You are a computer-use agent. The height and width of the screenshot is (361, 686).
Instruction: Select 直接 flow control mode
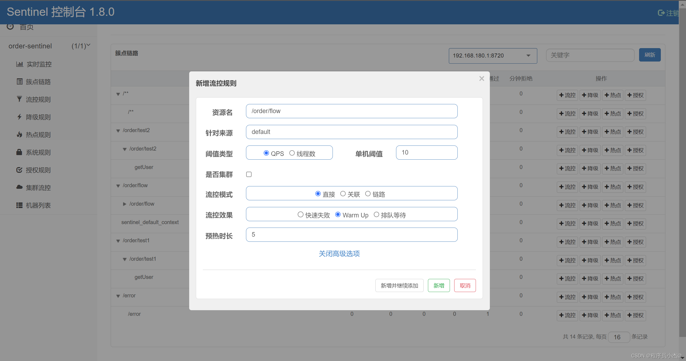click(318, 194)
